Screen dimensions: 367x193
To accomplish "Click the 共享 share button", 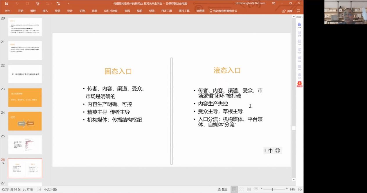I will click(287, 11).
